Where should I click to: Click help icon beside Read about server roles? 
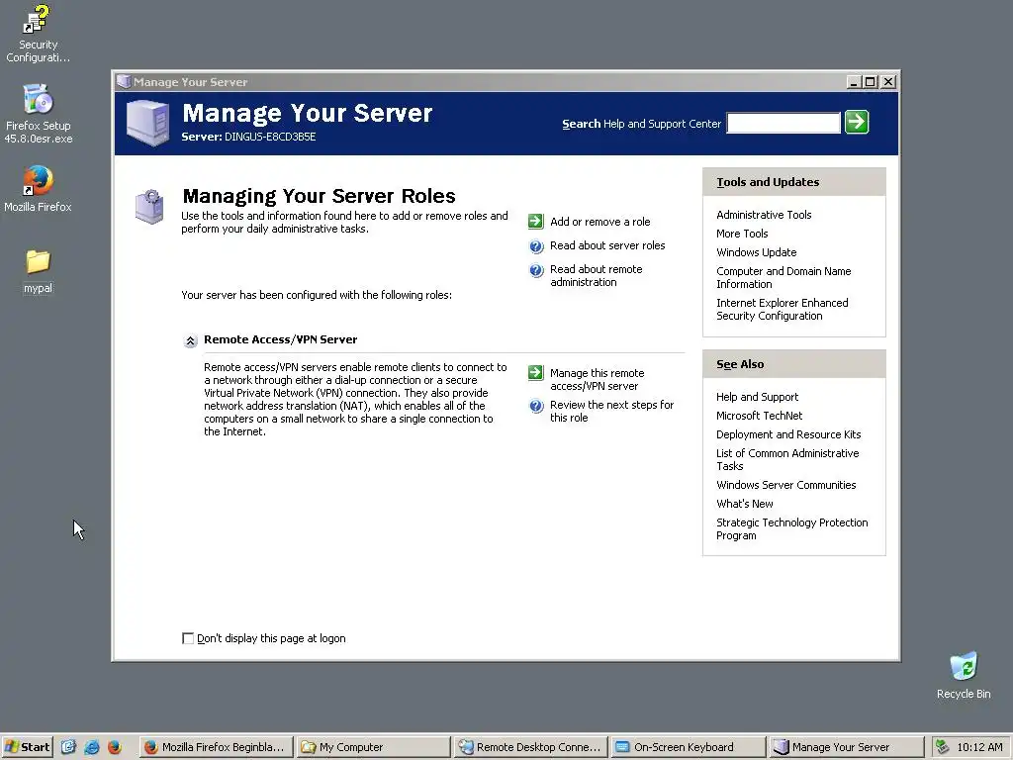tap(536, 246)
